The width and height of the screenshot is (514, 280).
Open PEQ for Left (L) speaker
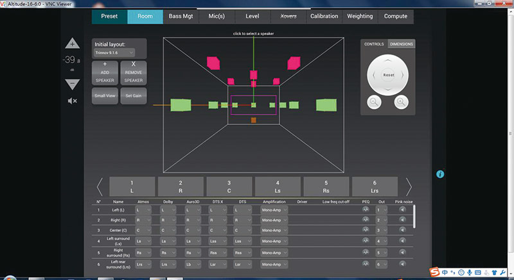[x=366, y=210]
